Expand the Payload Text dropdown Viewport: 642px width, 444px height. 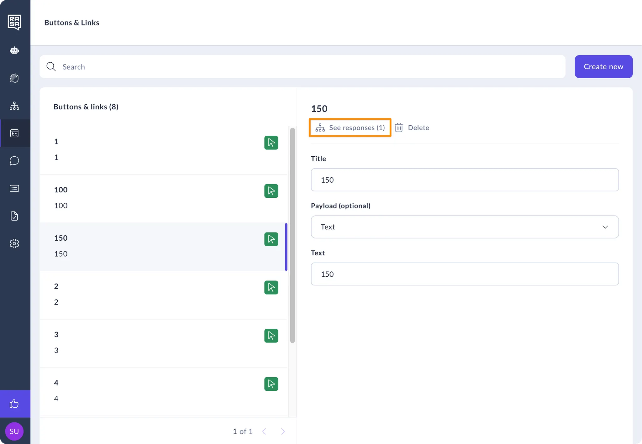click(x=465, y=227)
